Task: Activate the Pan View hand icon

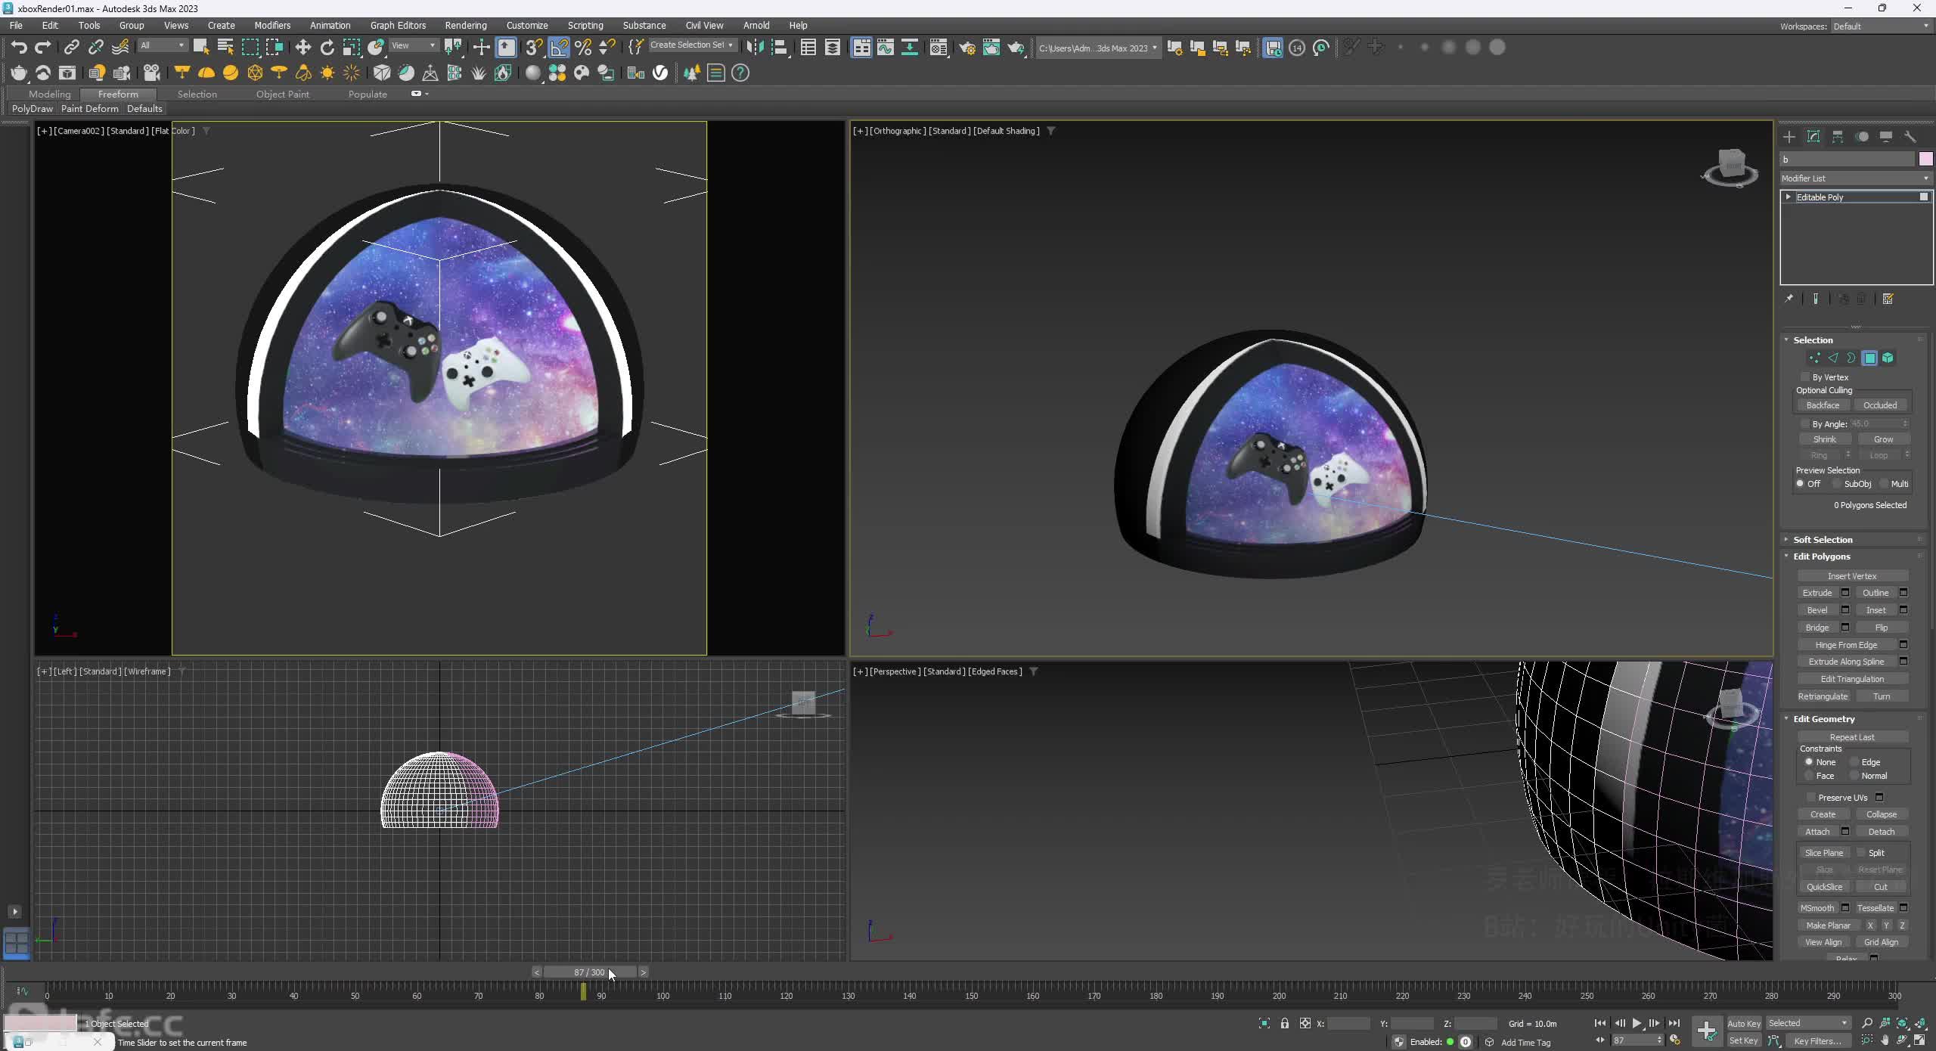Action: click(x=1885, y=1040)
